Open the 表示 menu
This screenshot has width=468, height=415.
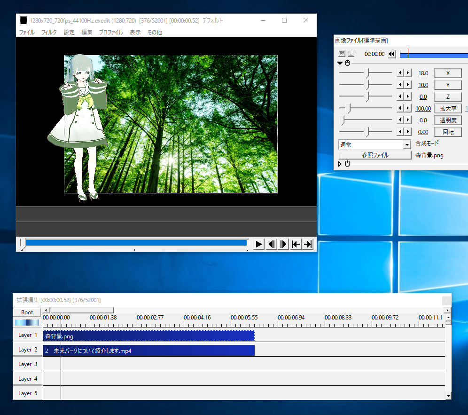pyautogui.click(x=135, y=32)
